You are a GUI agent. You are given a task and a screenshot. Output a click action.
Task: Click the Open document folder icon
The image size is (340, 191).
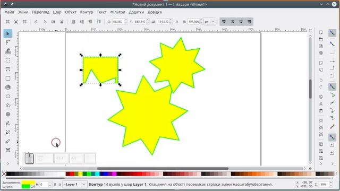click(321, 39)
